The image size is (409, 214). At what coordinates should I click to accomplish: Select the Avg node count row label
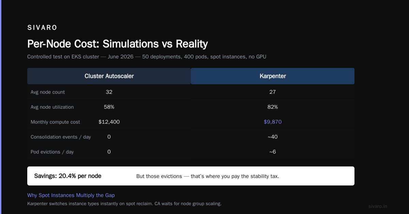tap(48, 92)
